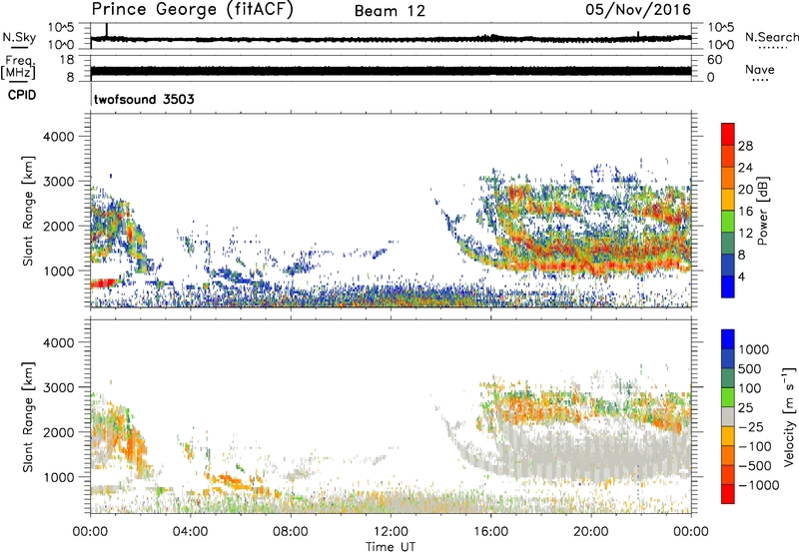Click the red bottom segment of the velocity colorbar
This screenshot has height=553, width=799.
coord(728,494)
